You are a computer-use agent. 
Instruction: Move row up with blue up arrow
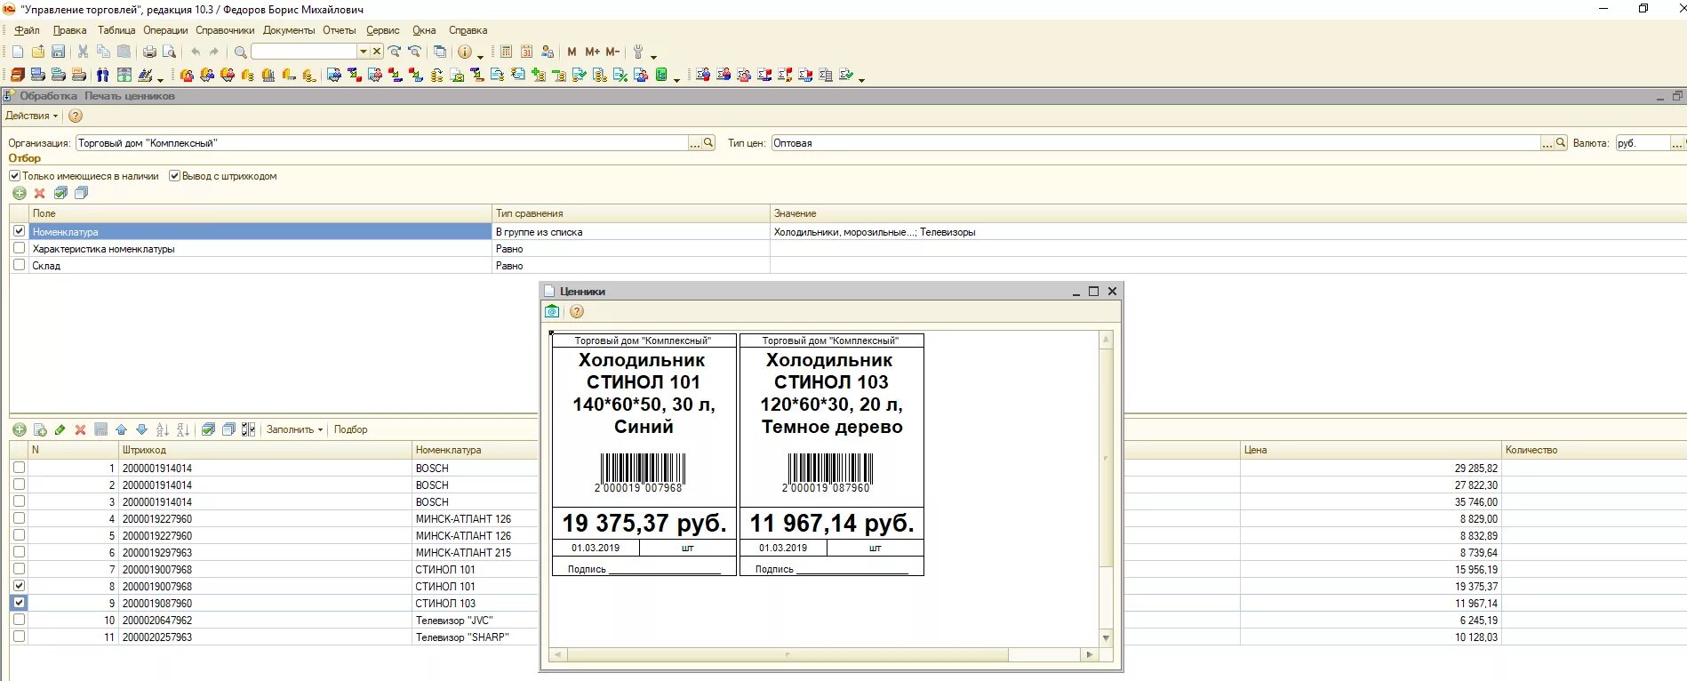pyautogui.click(x=122, y=429)
